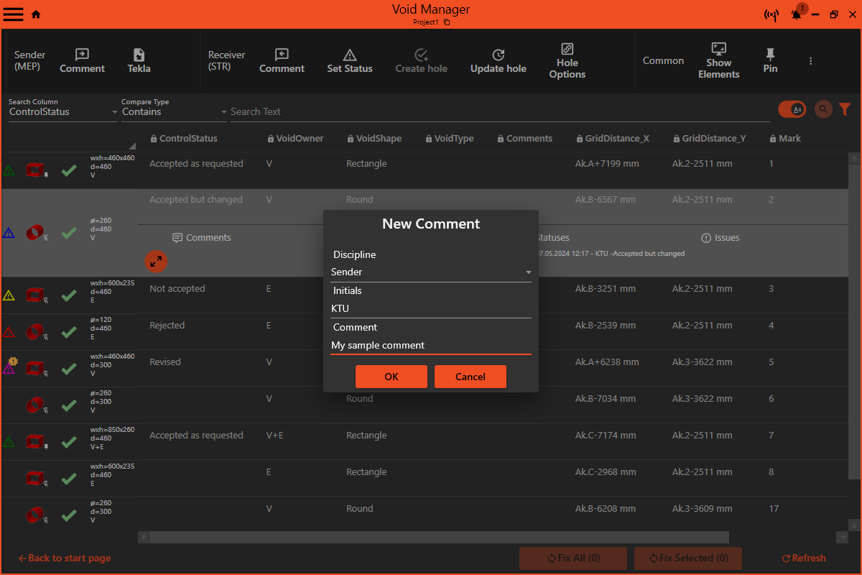Pin the panel with Pin icon

[770, 61]
